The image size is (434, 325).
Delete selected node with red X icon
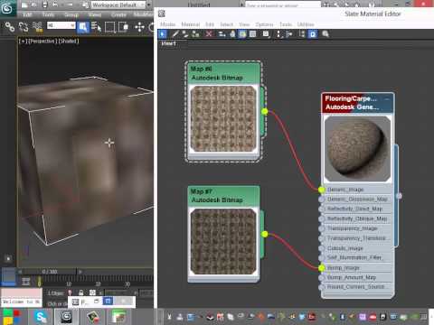(x=209, y=34)
